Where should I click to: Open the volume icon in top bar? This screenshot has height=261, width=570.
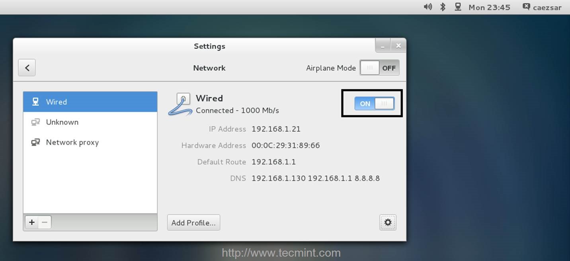tap(428, 7)
